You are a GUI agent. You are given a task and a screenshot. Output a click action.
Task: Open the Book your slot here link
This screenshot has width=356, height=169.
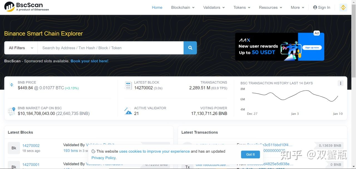tap(89, 61)
